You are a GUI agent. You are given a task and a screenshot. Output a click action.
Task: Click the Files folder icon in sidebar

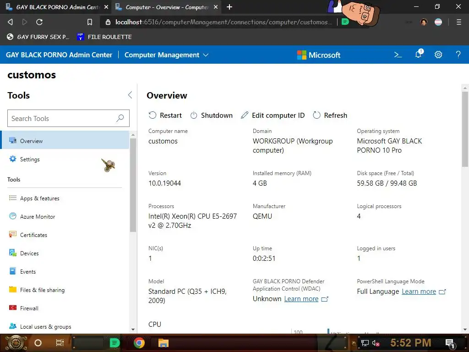pyautogui.click(x=12, y=289)
